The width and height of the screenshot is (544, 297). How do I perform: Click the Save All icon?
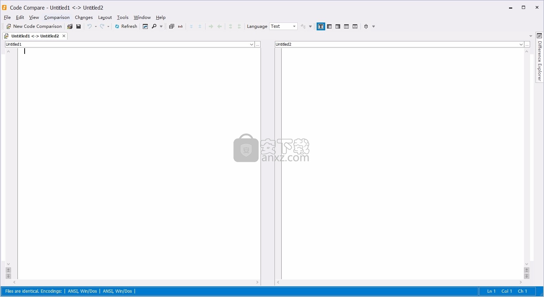[x=70, y=26]
